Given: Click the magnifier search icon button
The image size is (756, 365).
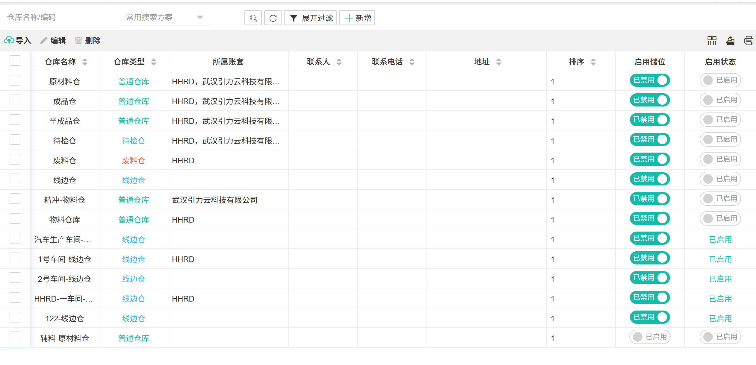Looking at the screenshot, I should 253,18.
